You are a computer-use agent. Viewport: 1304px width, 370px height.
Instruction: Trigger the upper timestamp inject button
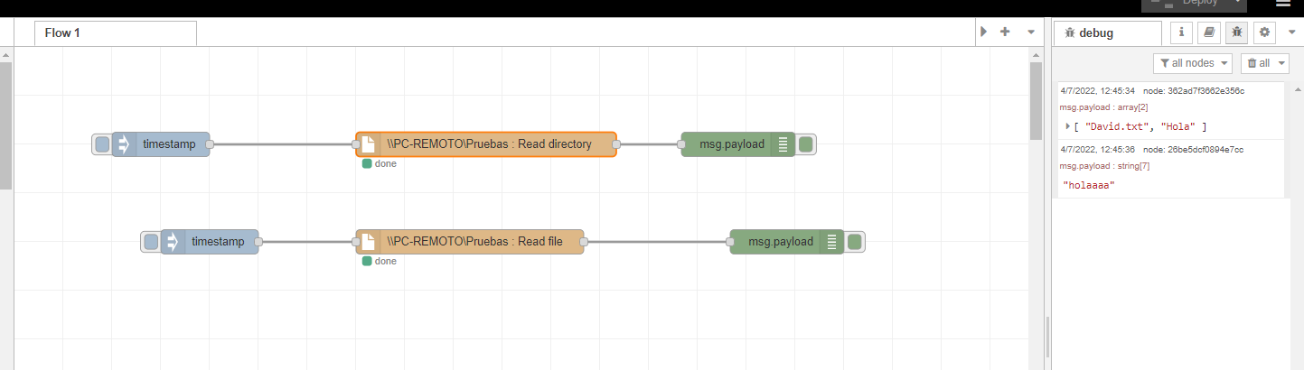pos(102,144)
